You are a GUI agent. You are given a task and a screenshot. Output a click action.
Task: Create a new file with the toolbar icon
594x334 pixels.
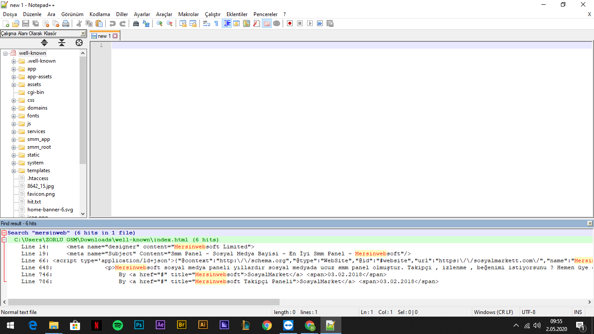(6, 23)
